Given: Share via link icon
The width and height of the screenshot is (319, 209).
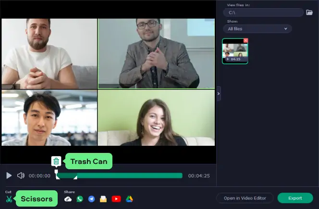Looking at the screenshot, I should [68, 199].
